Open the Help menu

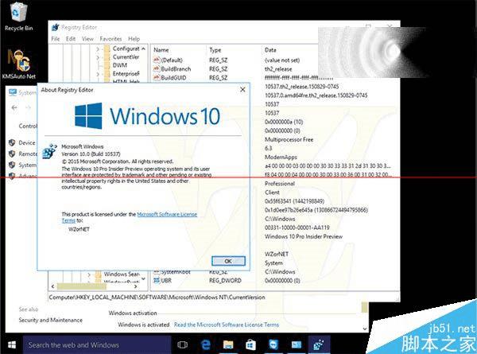coord(134,39)
